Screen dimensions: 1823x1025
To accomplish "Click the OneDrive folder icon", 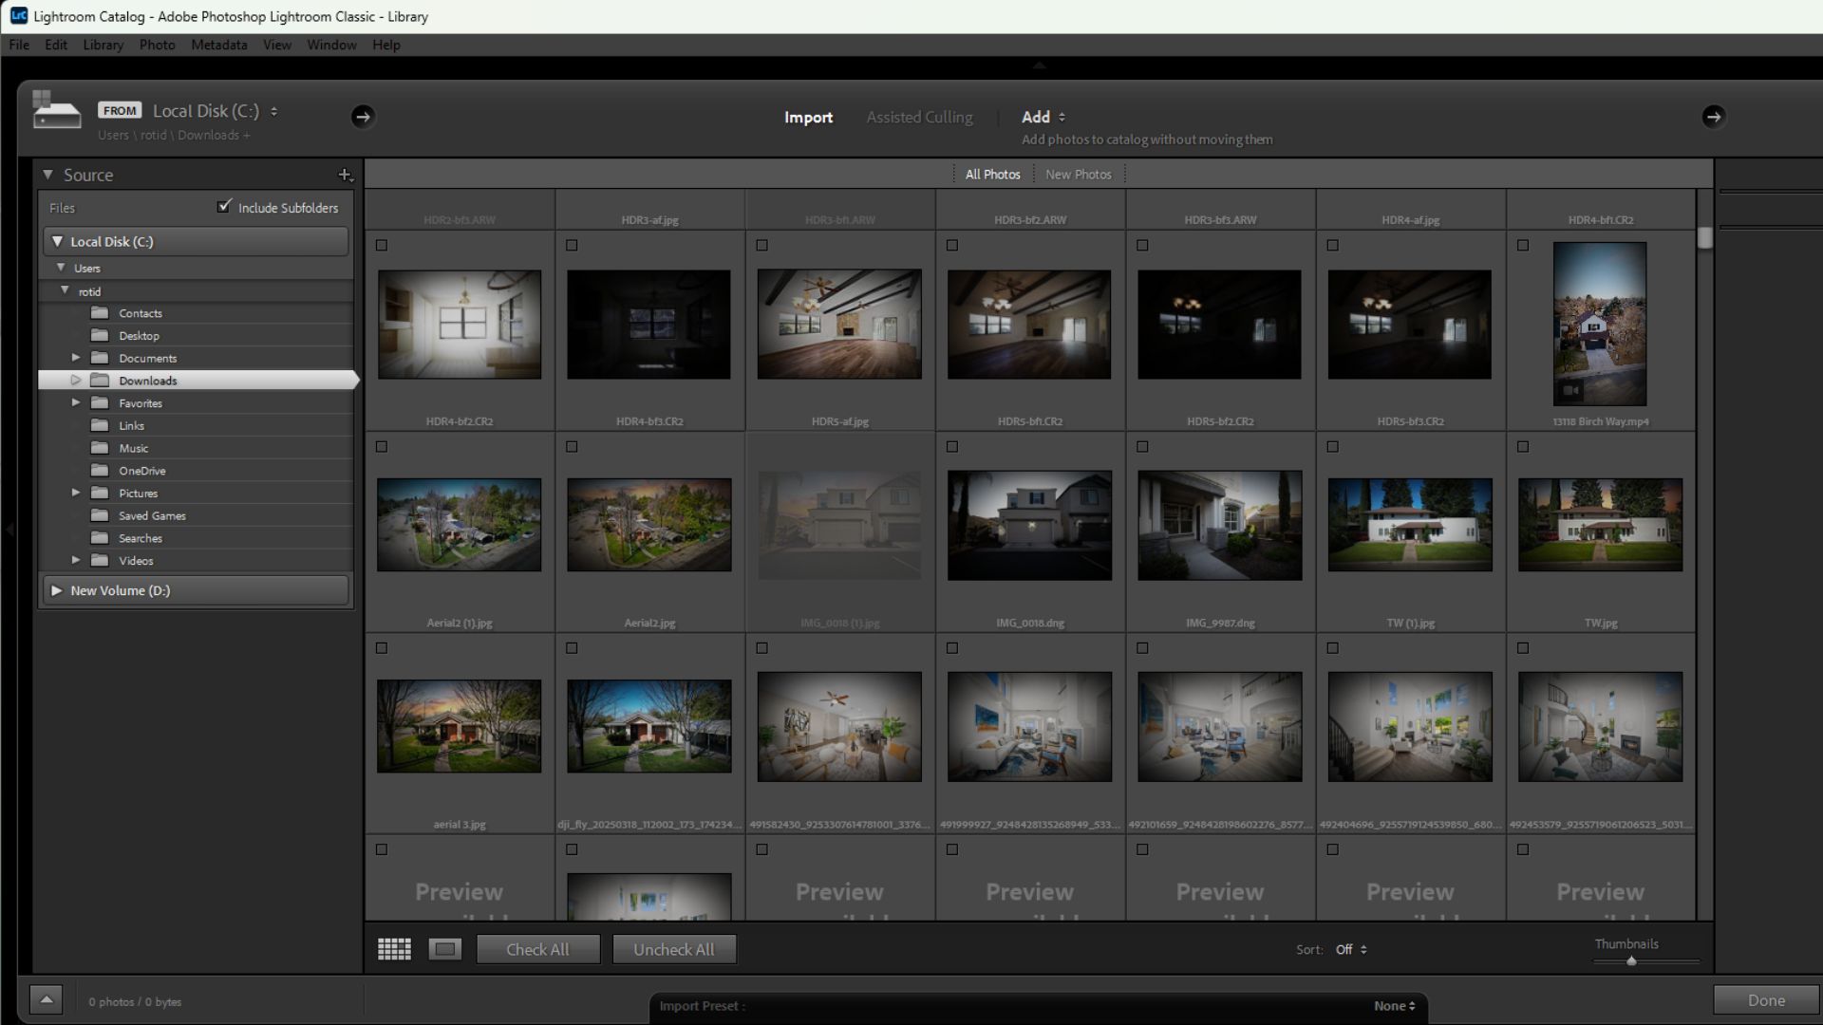I will [100, 471].
